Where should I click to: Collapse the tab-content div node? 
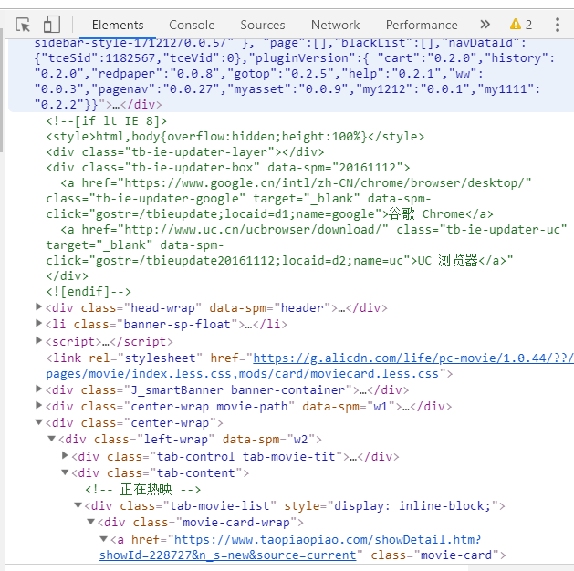[x=65, y=472]
